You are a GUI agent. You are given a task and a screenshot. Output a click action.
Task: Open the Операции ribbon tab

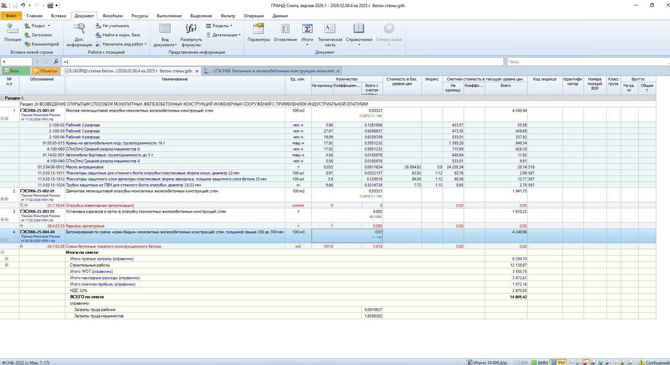[x=254, y=16]
